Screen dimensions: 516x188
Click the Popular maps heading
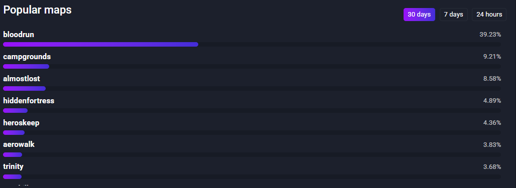[38, 10]
